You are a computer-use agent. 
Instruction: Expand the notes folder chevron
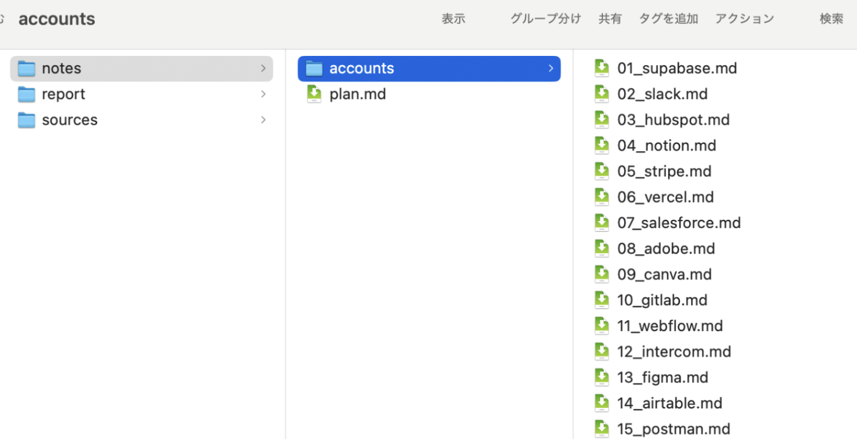tap(263, 68)
